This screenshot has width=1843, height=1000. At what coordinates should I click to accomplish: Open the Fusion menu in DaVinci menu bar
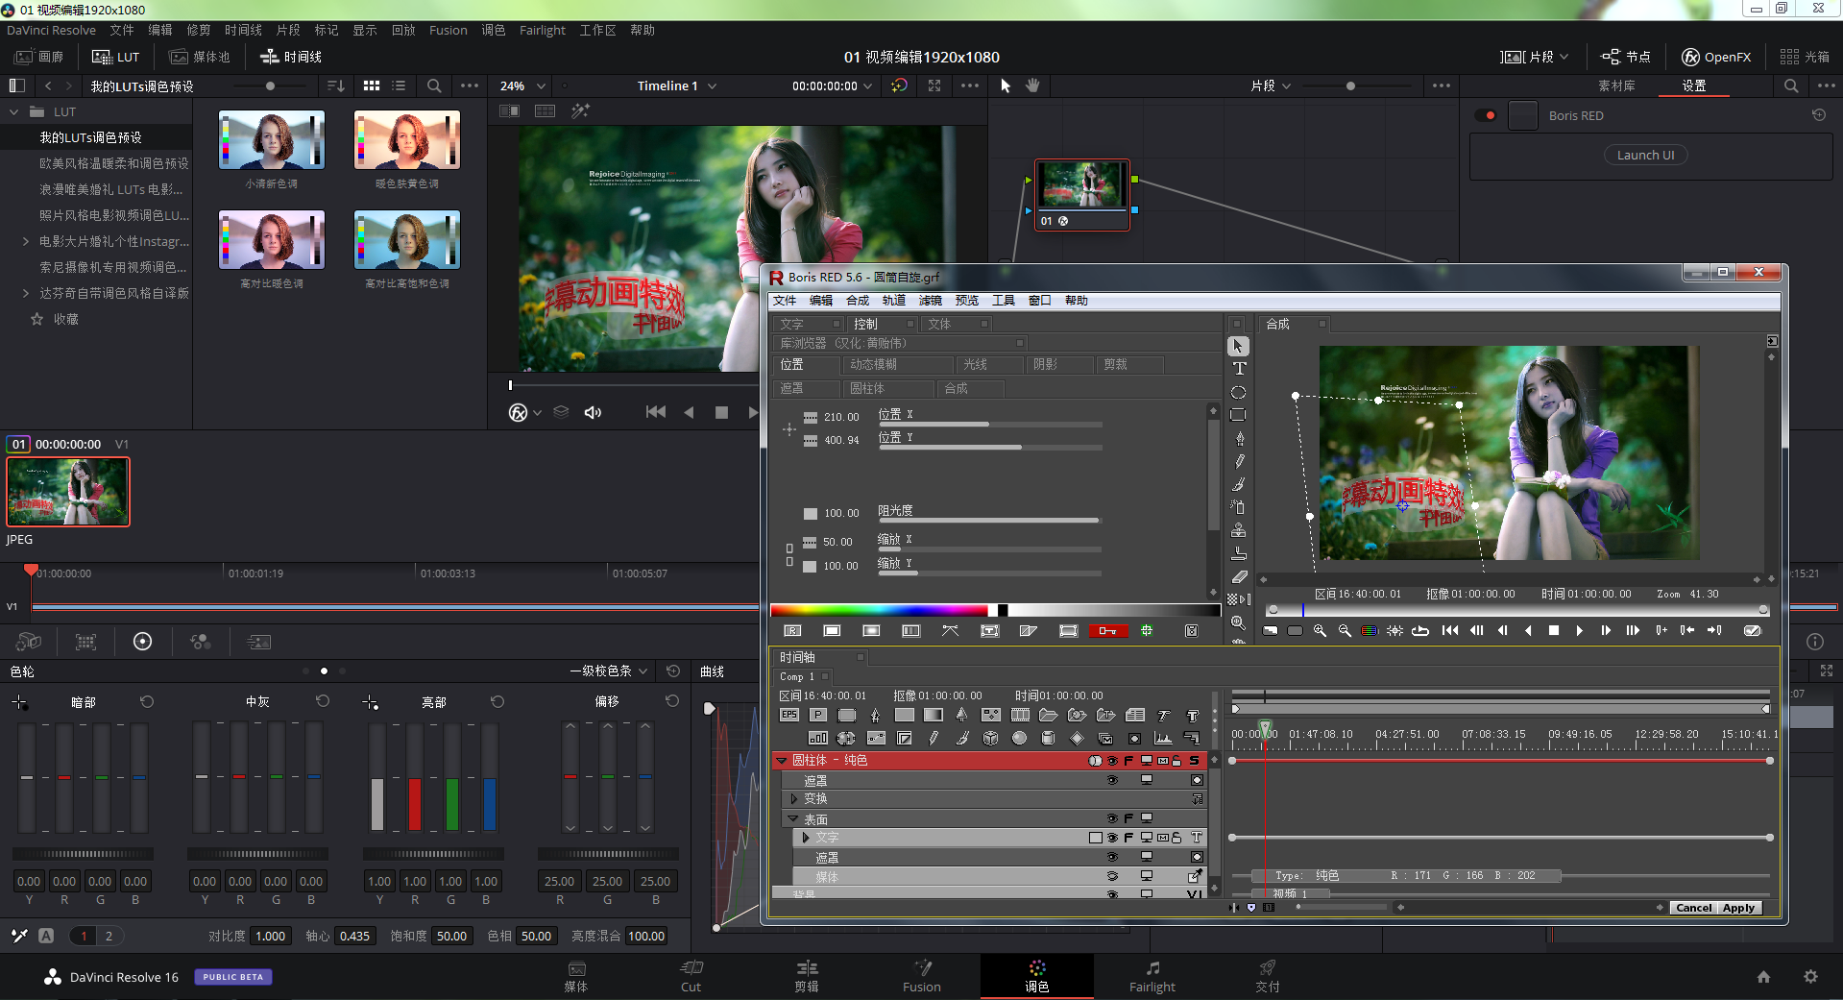point(448,30)
